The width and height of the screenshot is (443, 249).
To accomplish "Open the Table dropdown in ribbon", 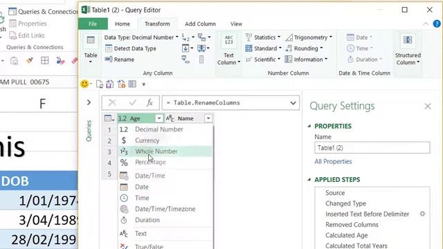I will (x=91, y=48).
